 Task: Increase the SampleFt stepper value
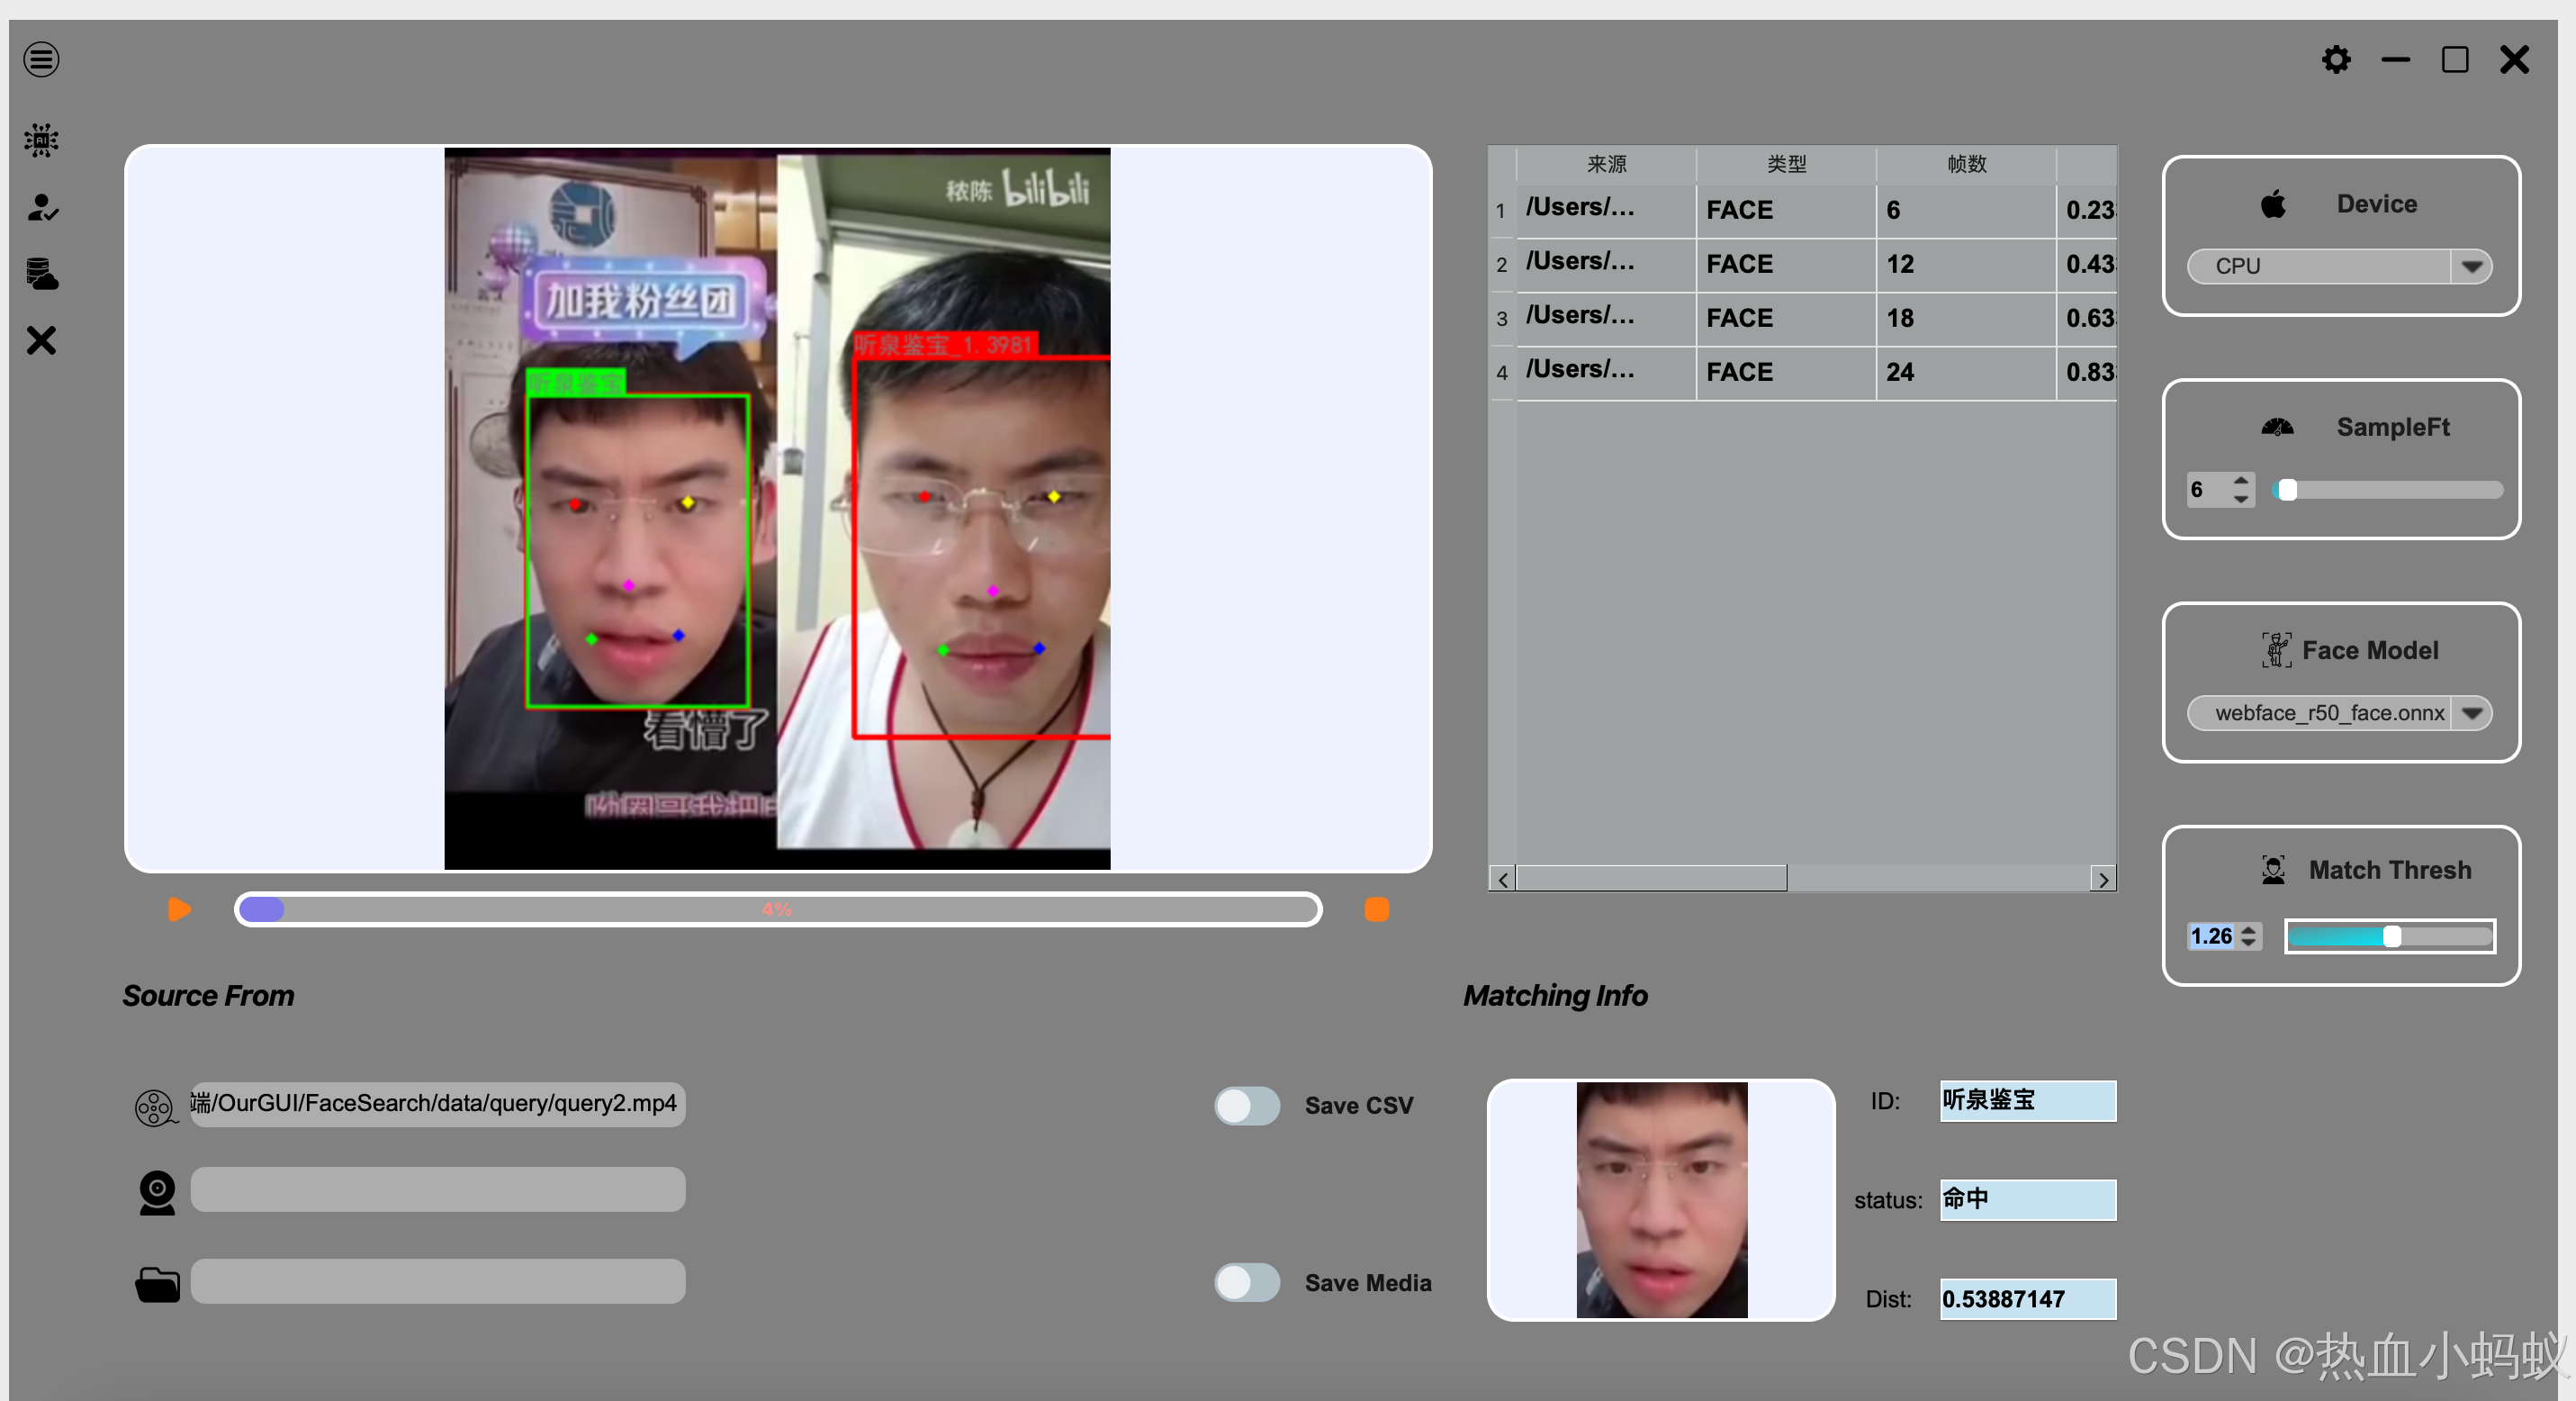click(2241, 481)
